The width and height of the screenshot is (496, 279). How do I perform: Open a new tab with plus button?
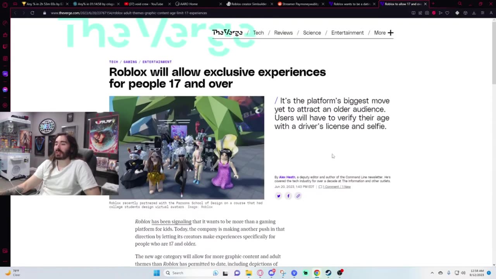433,4
